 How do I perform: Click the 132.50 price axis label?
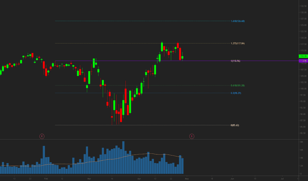tap(303, 6)
